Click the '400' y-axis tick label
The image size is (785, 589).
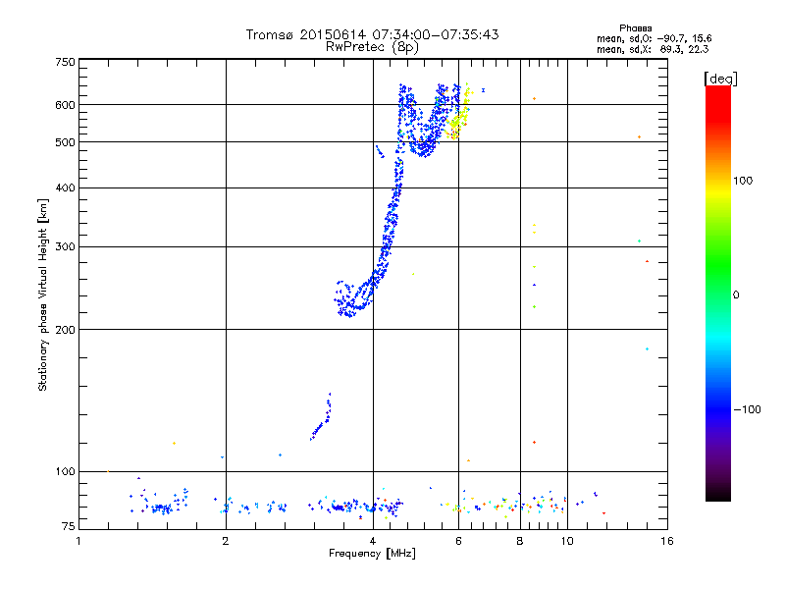click(x=65, y=187)
